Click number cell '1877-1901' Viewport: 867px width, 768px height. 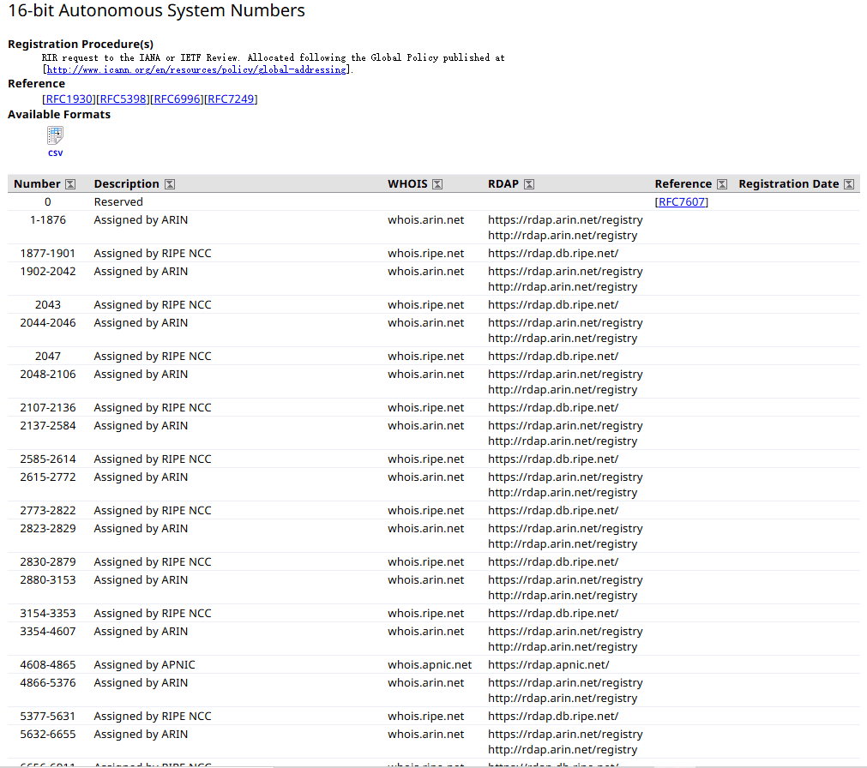pos(47,253)
